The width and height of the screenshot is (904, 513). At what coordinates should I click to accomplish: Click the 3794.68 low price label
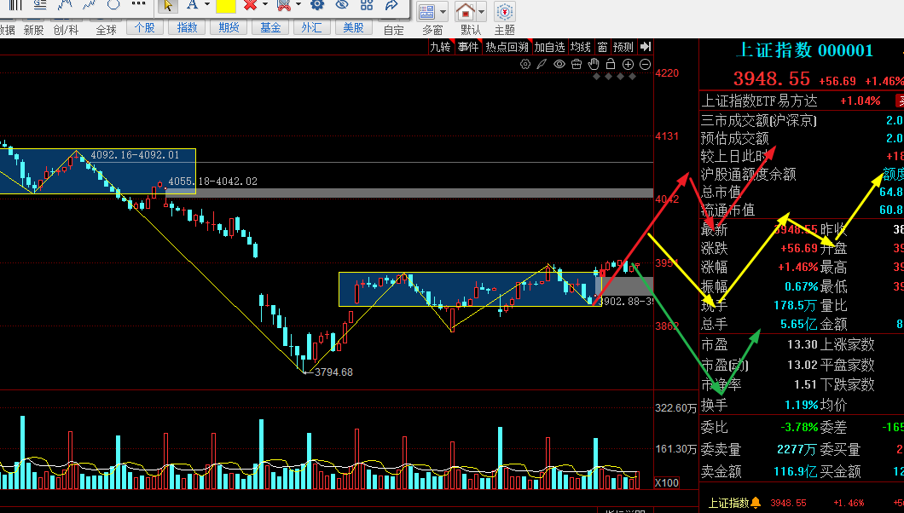(x=333, y=372)
